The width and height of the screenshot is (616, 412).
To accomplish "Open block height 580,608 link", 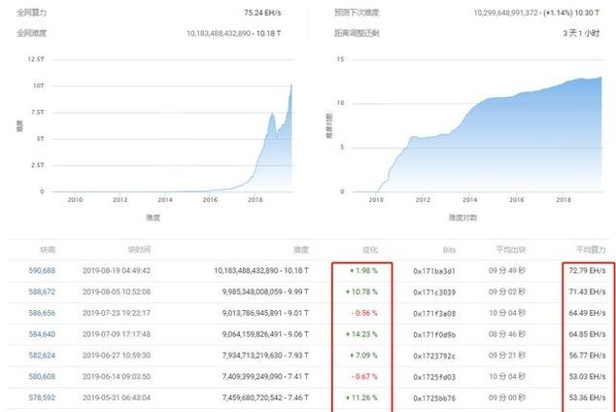I will click(x=42, y=377).
